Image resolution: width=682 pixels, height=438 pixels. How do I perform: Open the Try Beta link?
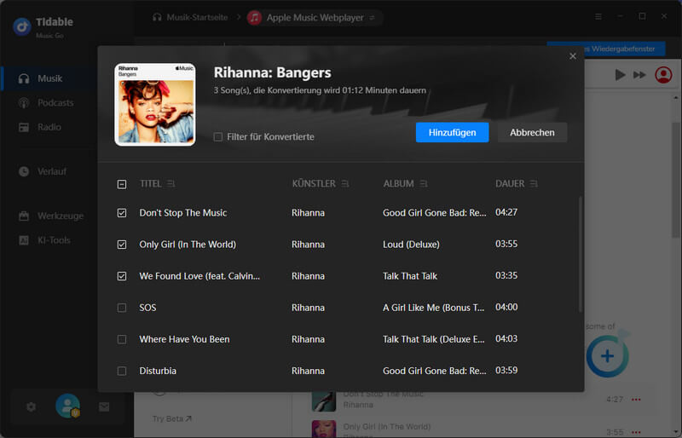click(172, 419)
